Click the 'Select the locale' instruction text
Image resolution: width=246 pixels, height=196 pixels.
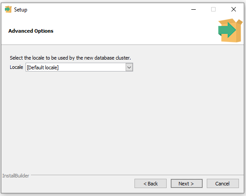click(x=70, y=58)
